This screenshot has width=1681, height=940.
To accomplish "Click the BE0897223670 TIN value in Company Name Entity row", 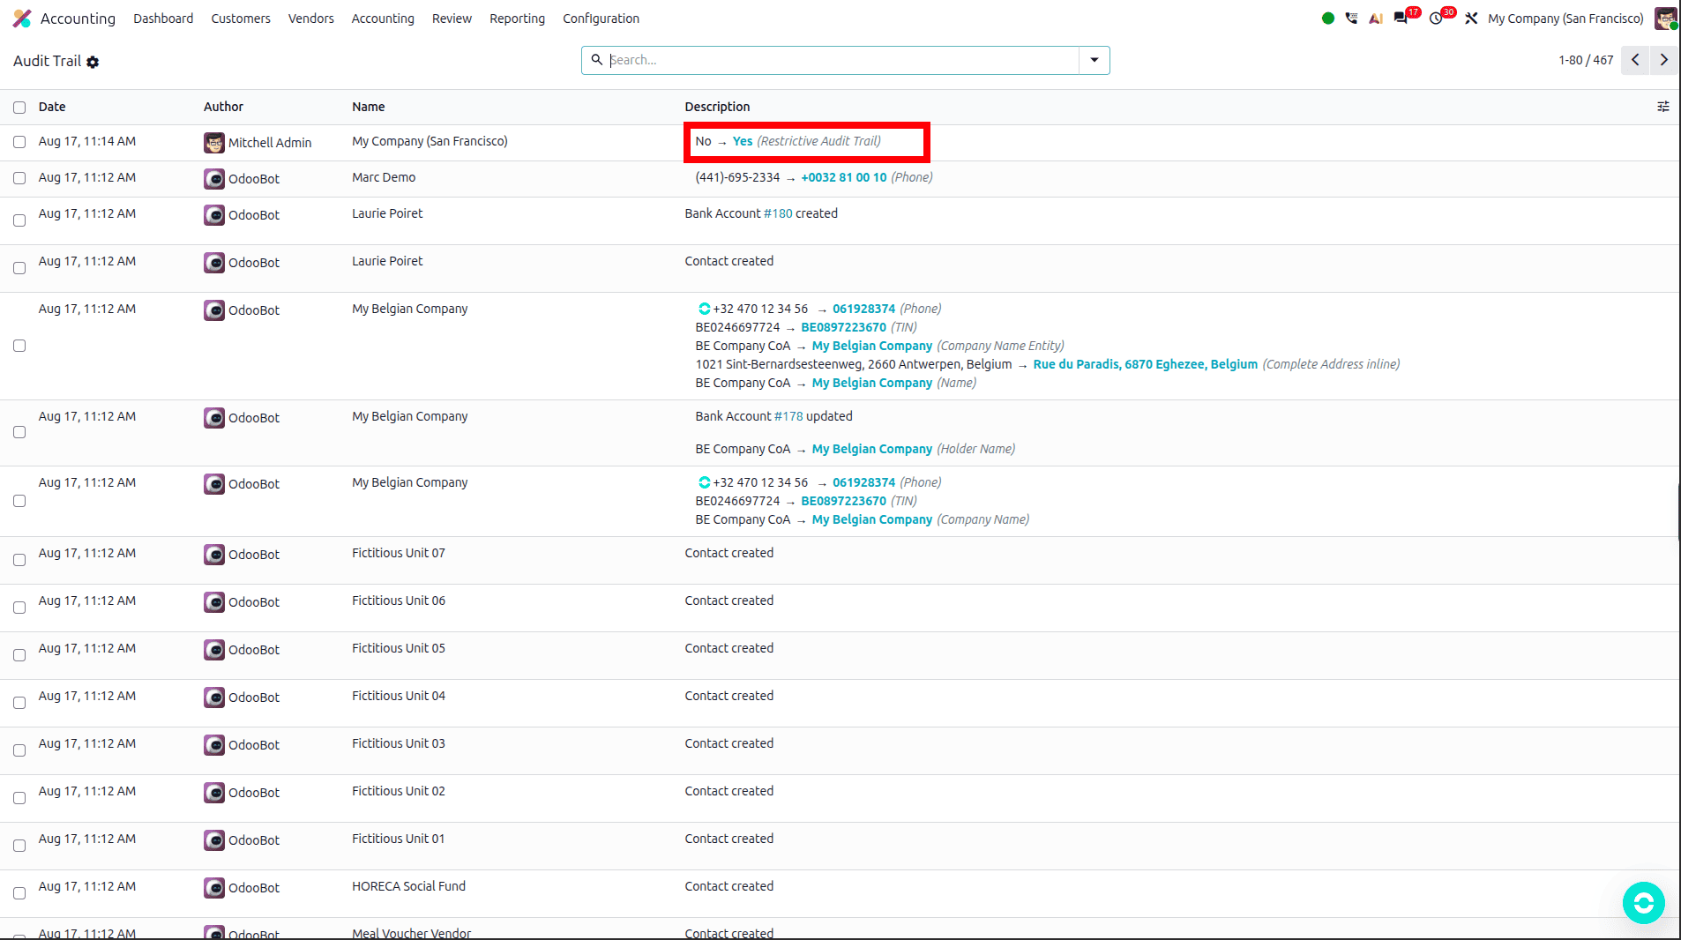I will click(x=843, y=327).
